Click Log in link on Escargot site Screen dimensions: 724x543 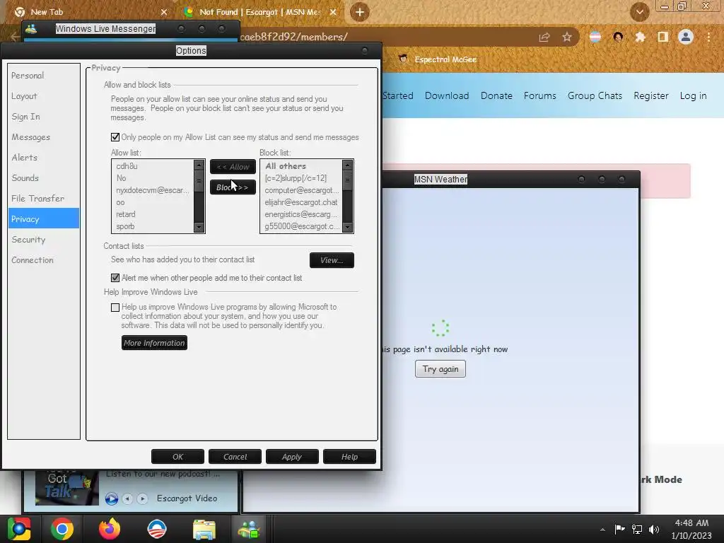(x=693, y=95)
